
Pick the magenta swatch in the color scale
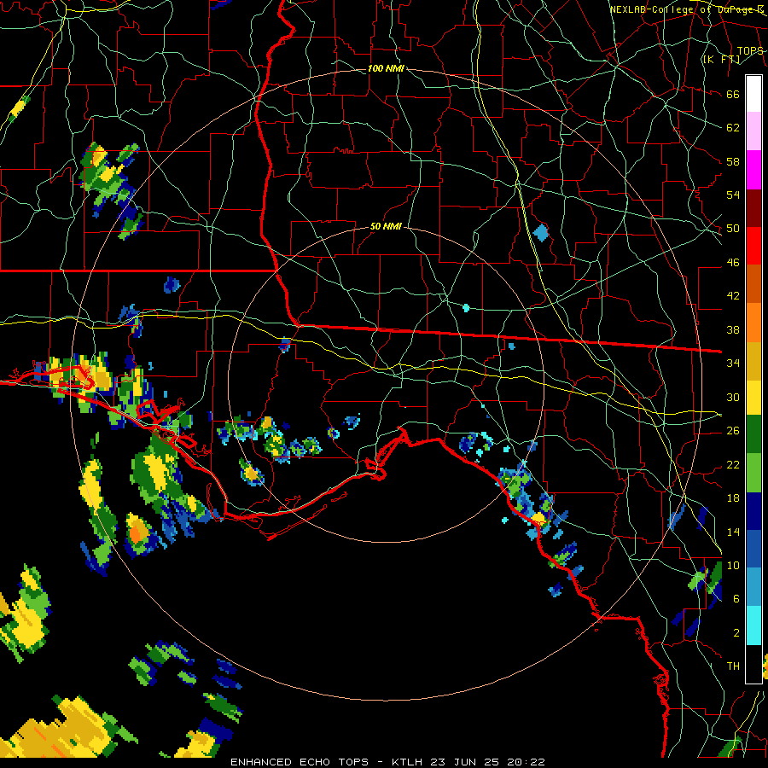coord(753,170)
